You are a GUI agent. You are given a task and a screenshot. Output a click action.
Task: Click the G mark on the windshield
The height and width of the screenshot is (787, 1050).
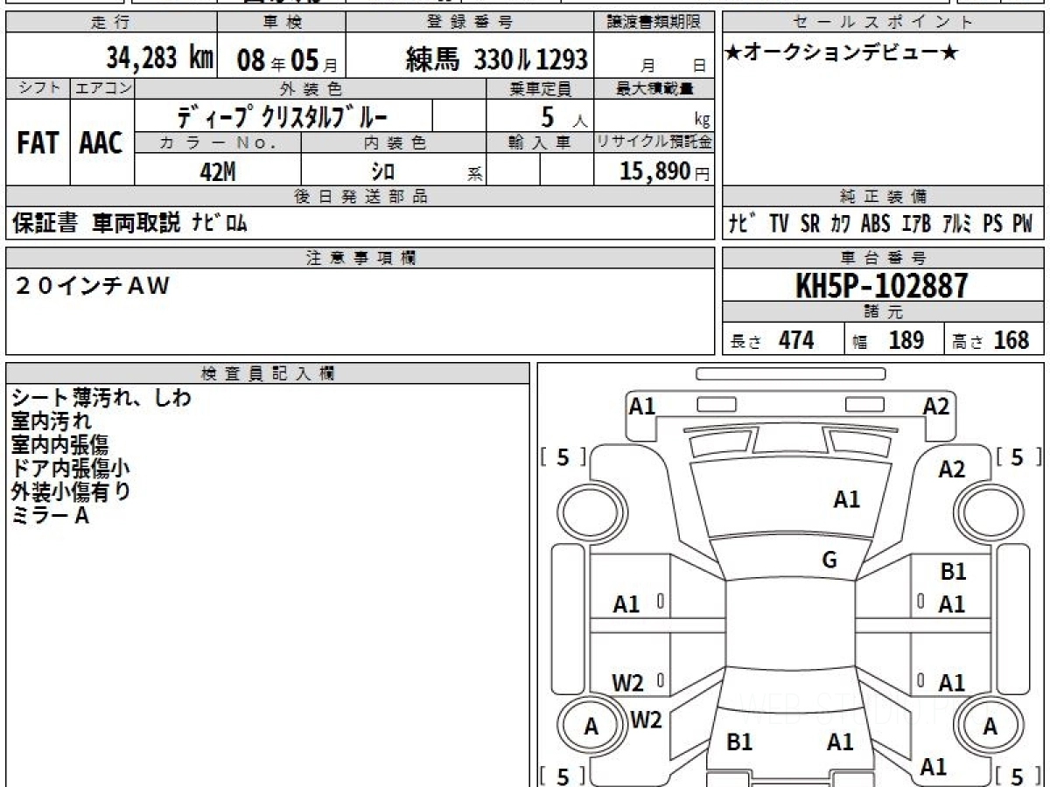coord(829,561)
